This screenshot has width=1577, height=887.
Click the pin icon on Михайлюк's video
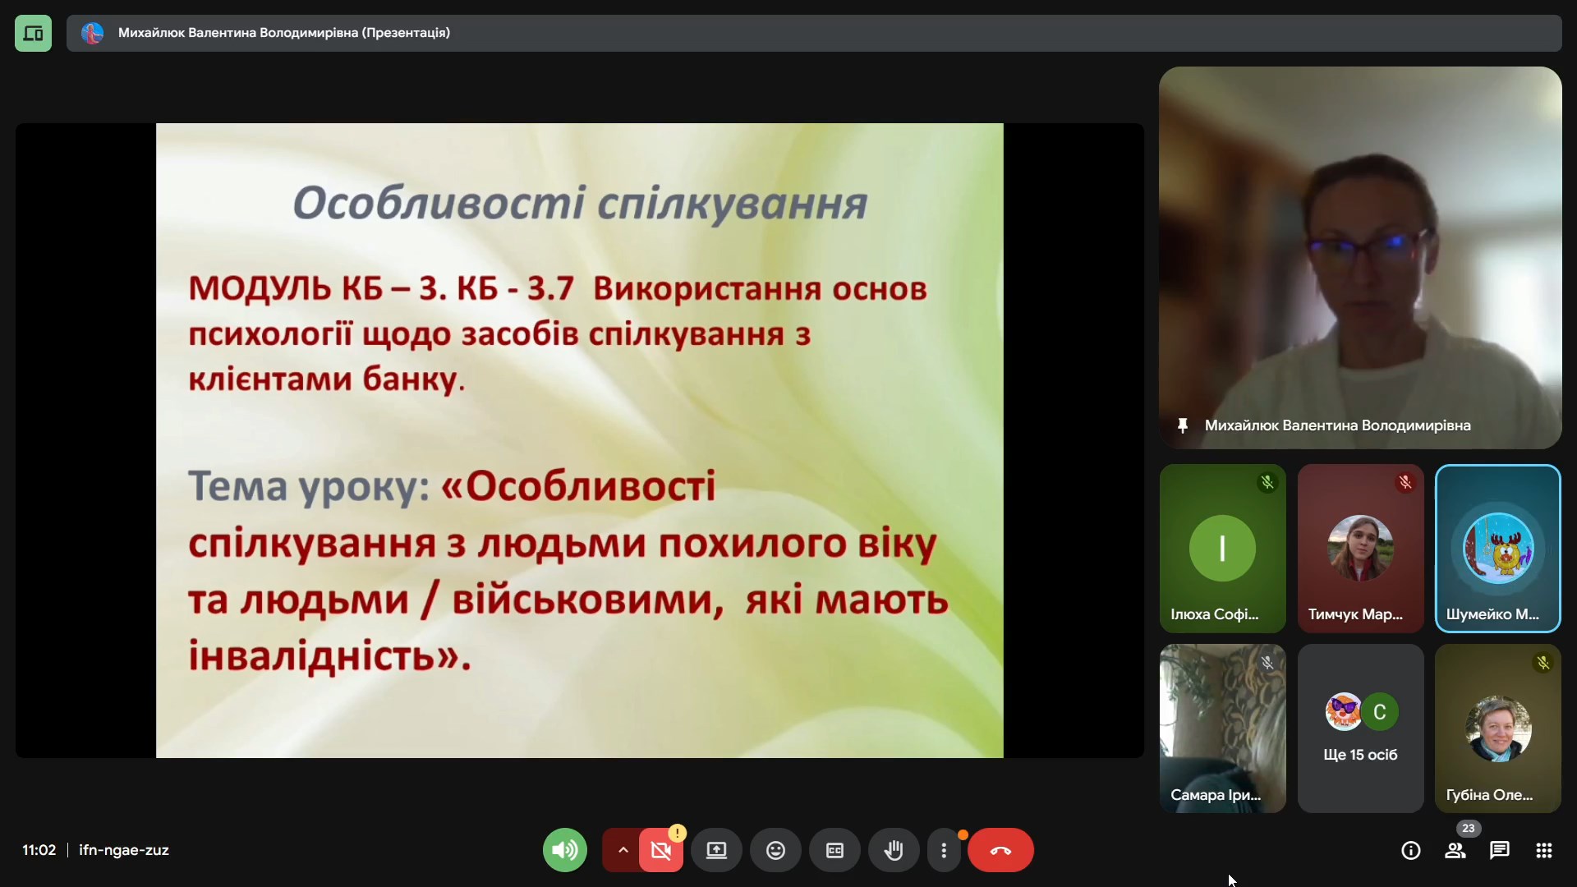(1183, 425)
